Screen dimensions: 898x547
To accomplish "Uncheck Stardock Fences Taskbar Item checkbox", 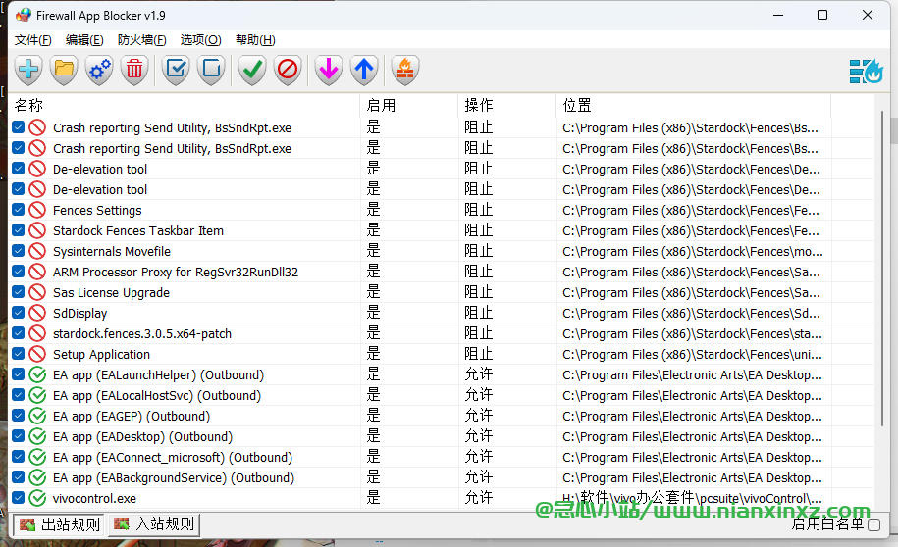I will [x=19, y=230].
